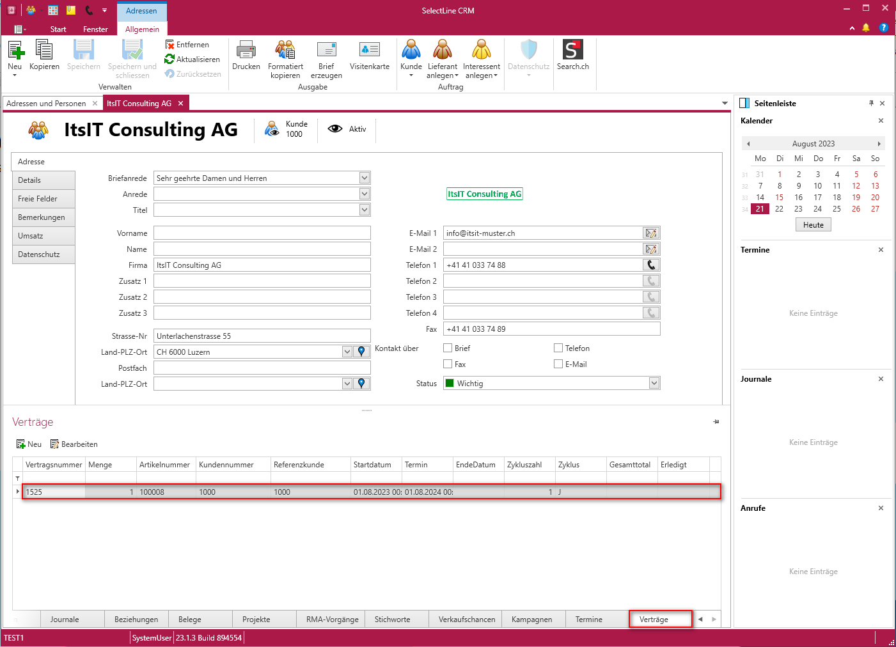Click Brief erzeugen icon
This screenshot has width=896, height=647.
(x=327, y=50)
